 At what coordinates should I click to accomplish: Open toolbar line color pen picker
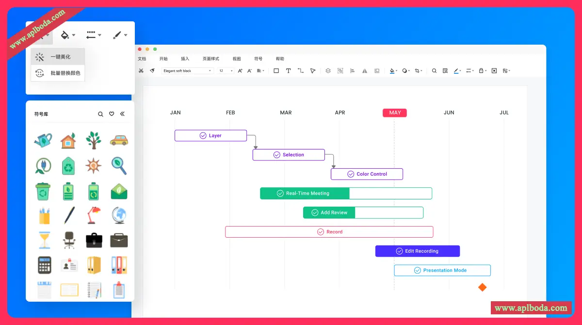click(x=457, y=71)
